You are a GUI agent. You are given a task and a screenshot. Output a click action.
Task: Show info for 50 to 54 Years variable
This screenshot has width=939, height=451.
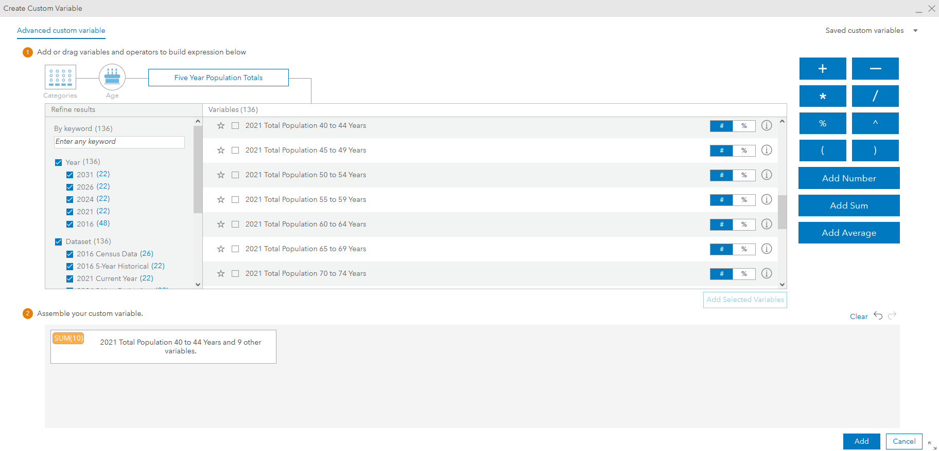[767, 175]
